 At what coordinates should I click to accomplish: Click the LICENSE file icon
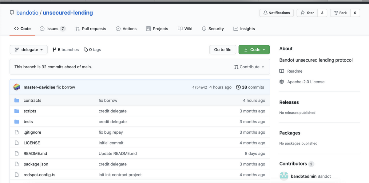pyautogui.click(x=17, y=143)
